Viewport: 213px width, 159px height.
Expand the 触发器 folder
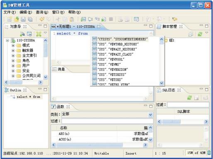(13, 51)
